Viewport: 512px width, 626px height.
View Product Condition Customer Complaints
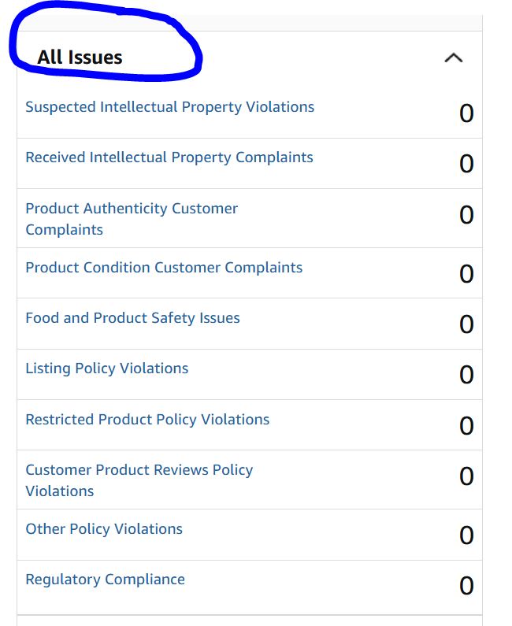coord(164,268)
